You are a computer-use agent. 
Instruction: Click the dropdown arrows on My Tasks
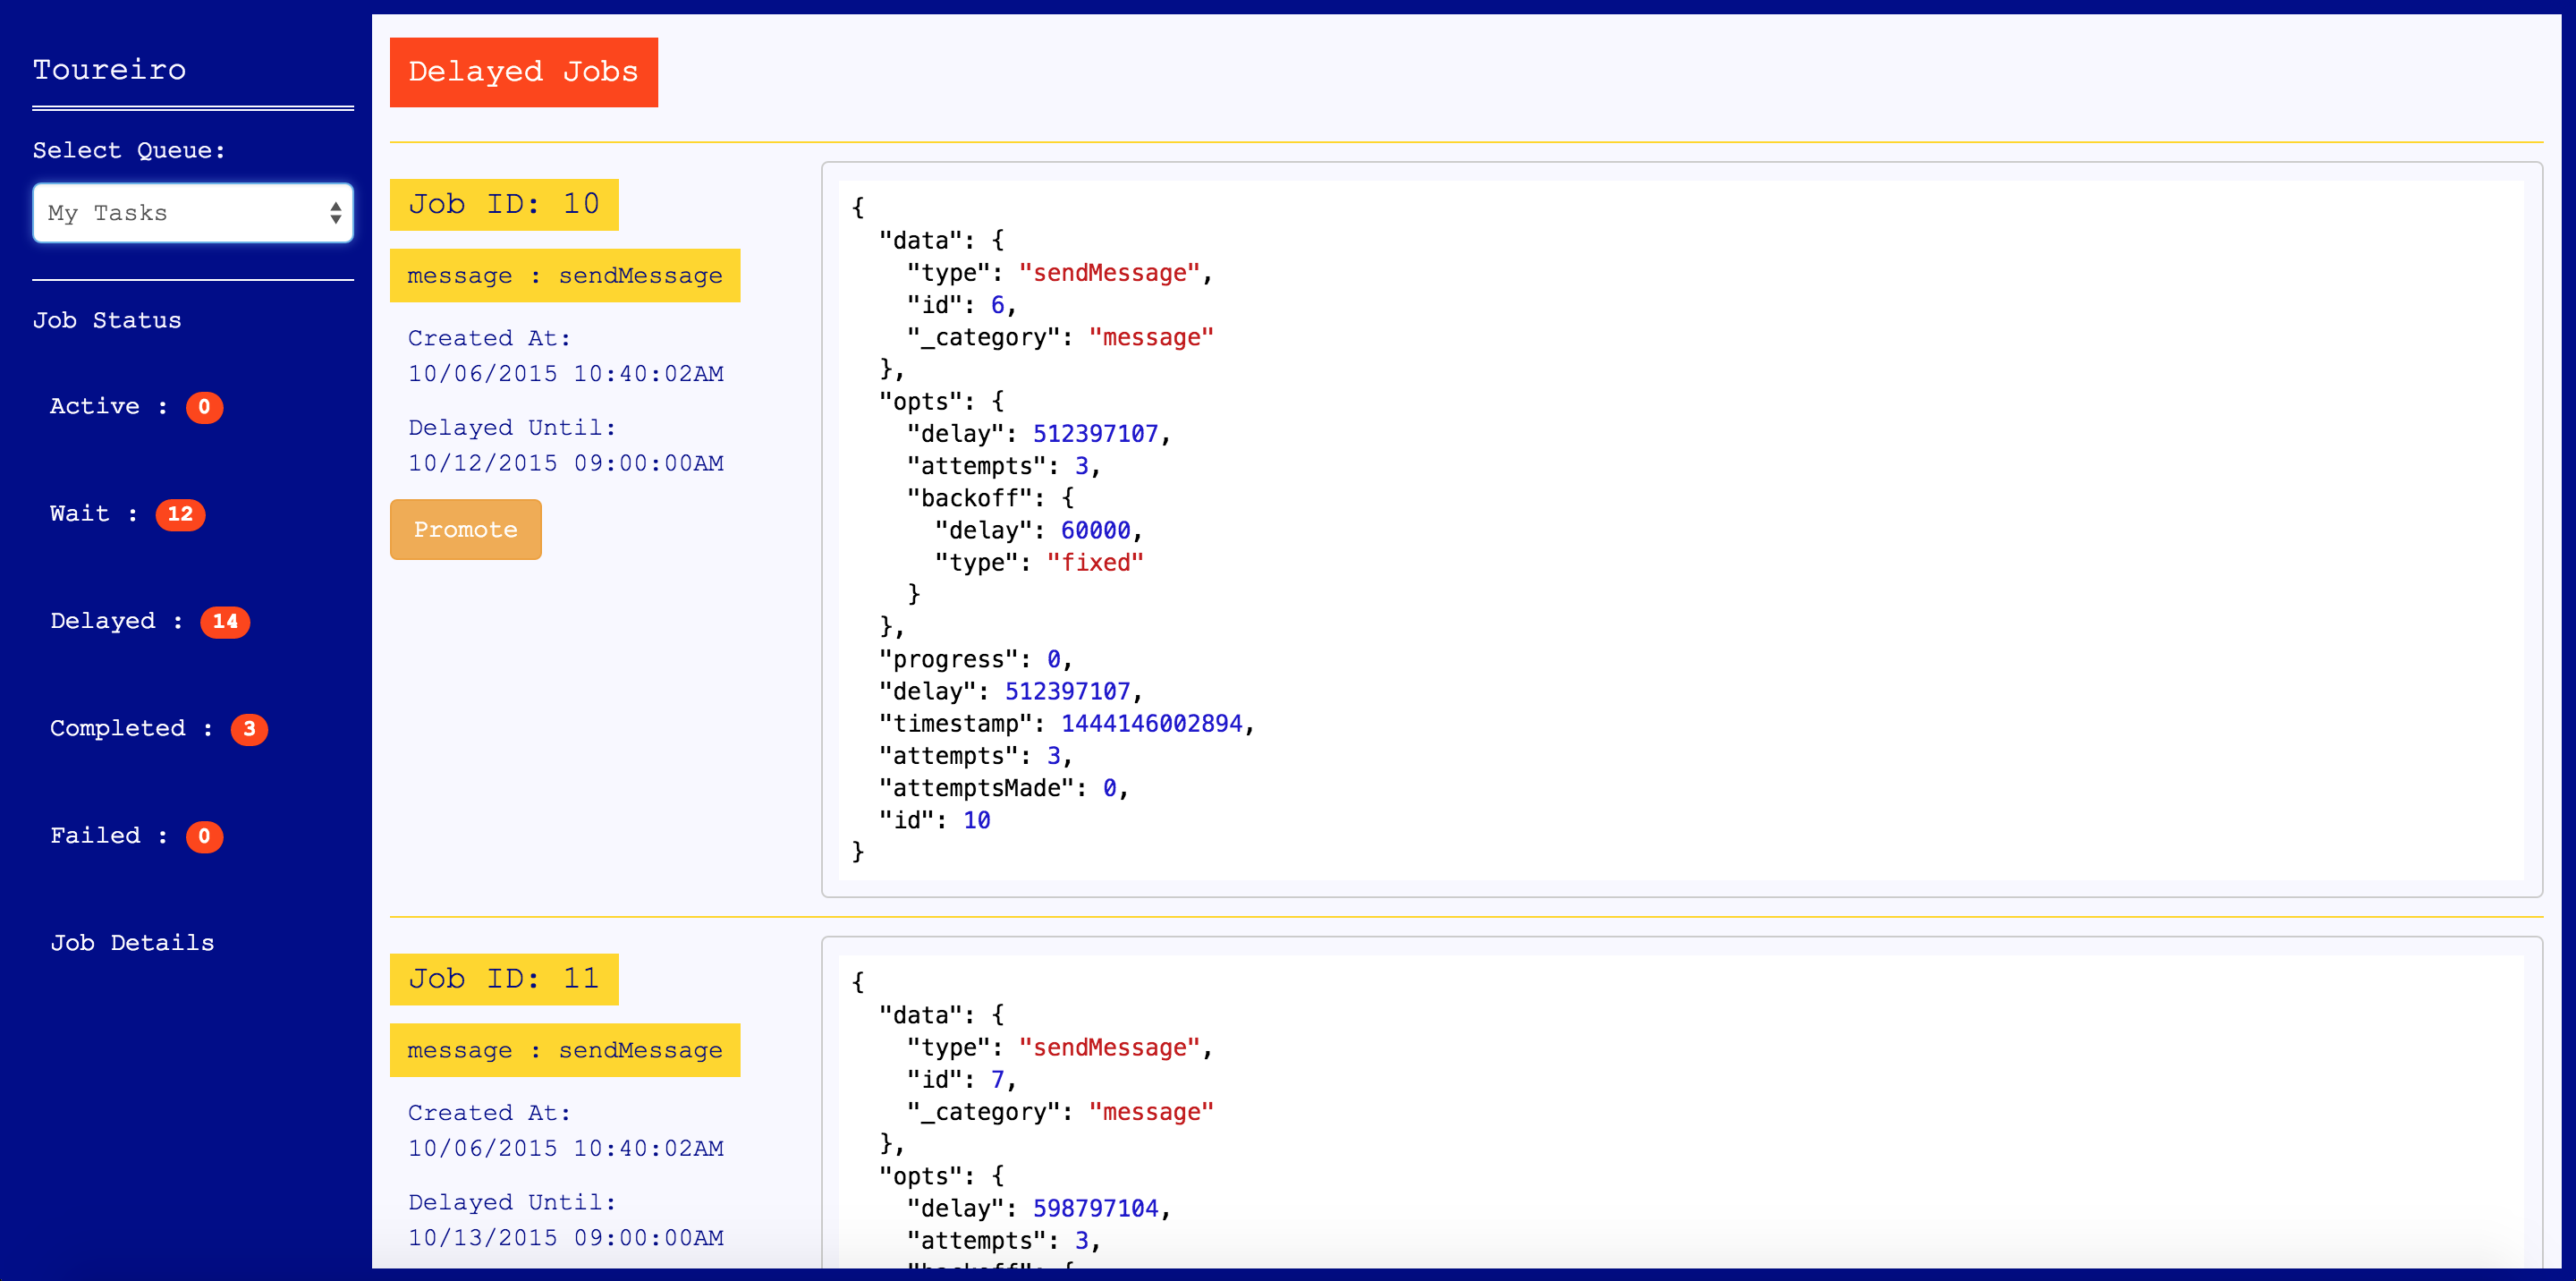[335, 213]
